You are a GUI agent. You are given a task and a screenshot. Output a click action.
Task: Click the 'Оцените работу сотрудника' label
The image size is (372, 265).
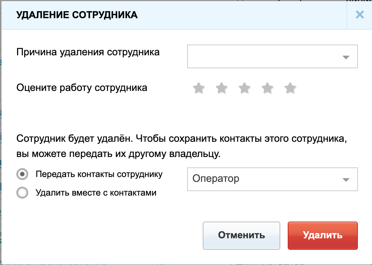click(x=82, y=88)
